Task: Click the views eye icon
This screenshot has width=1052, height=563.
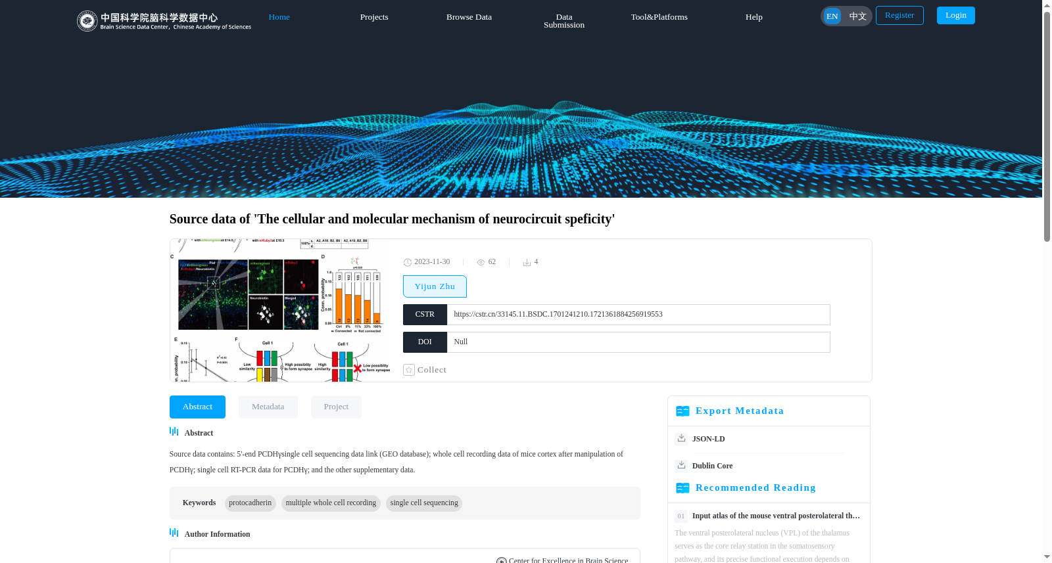Action: pos(481,262)
